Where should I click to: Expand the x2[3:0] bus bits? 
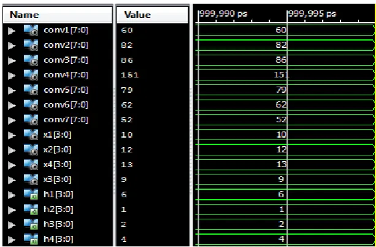[x=12, y=150]
